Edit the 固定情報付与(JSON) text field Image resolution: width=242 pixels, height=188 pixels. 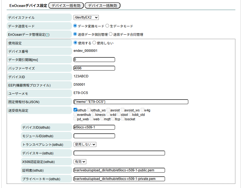tap(131, 102)
